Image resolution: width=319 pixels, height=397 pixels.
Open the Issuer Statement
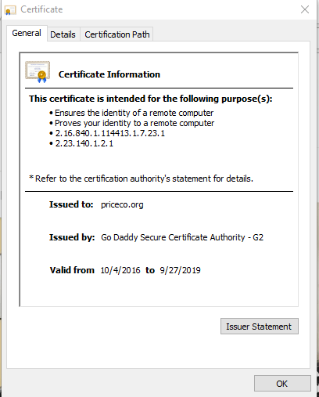[x=260, y=327]
